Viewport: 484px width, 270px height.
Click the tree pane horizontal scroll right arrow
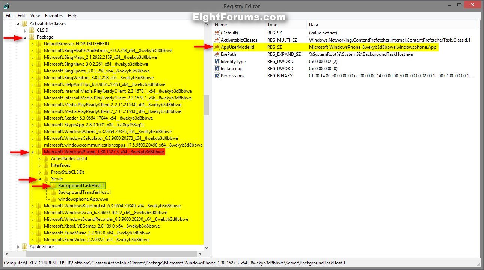[x=200, y=254]
